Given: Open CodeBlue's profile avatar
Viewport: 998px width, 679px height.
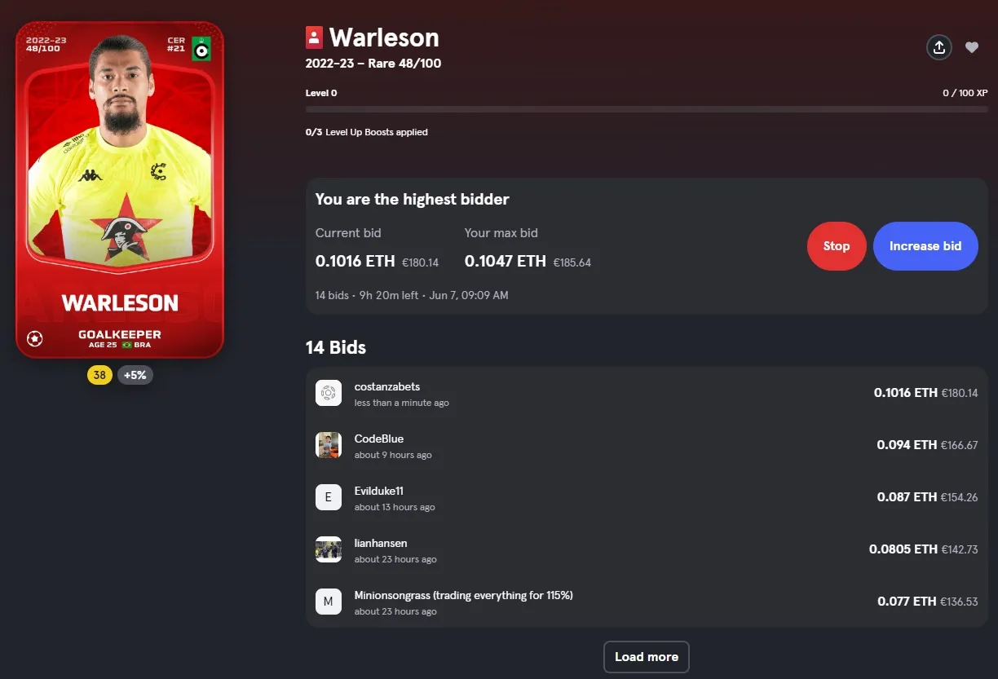Looking at the screenshot, I should click(x=329, y=445).
